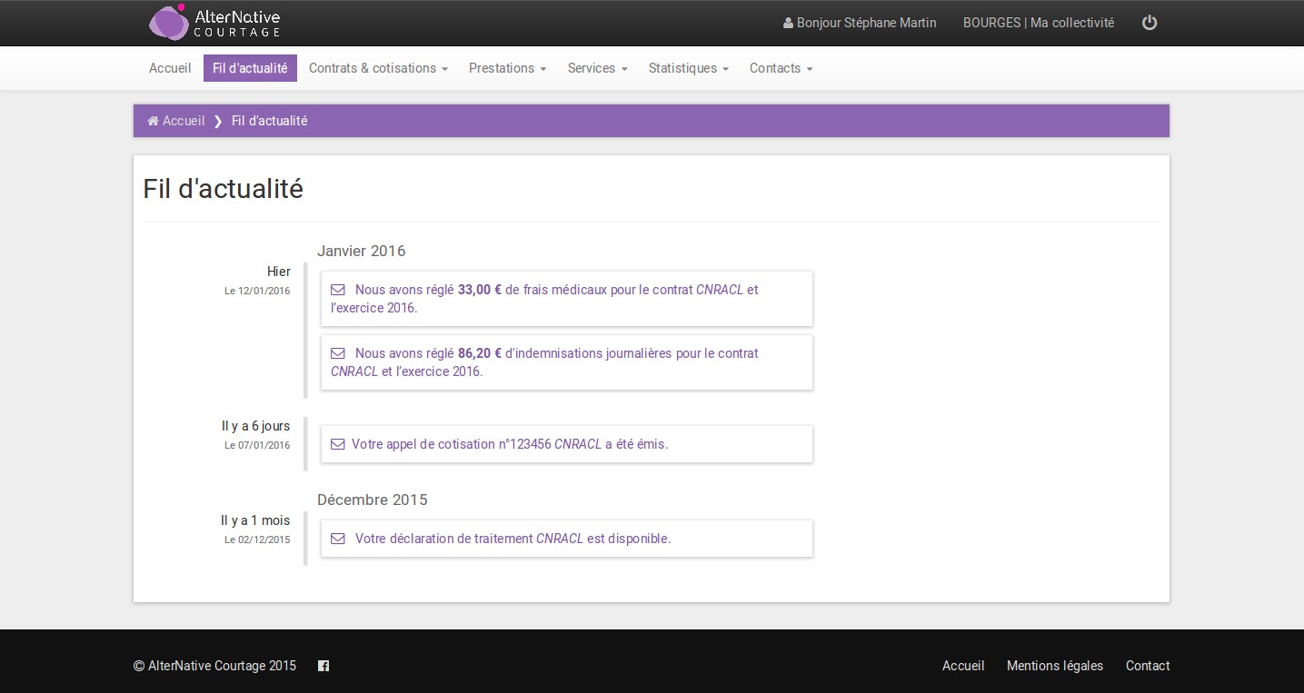Click the Contact link in footer

[1147, 666]
